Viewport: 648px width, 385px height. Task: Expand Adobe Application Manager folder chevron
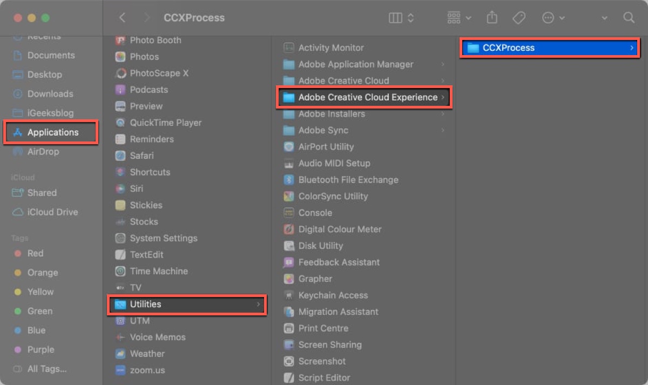(443, 64)
